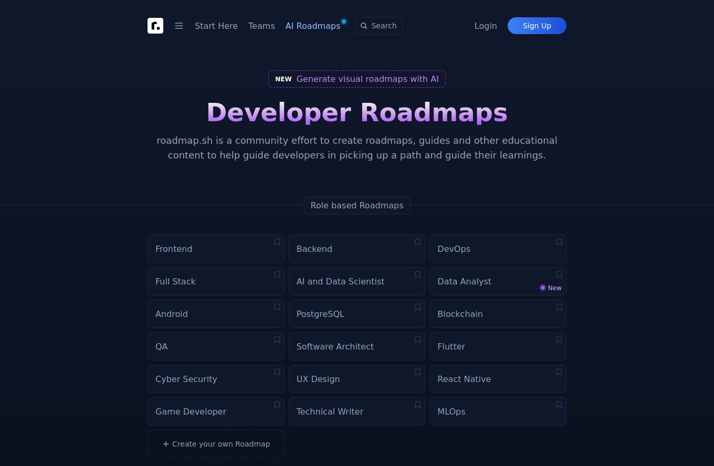Bookmark the Flutter roadmap

click(559, 340)
